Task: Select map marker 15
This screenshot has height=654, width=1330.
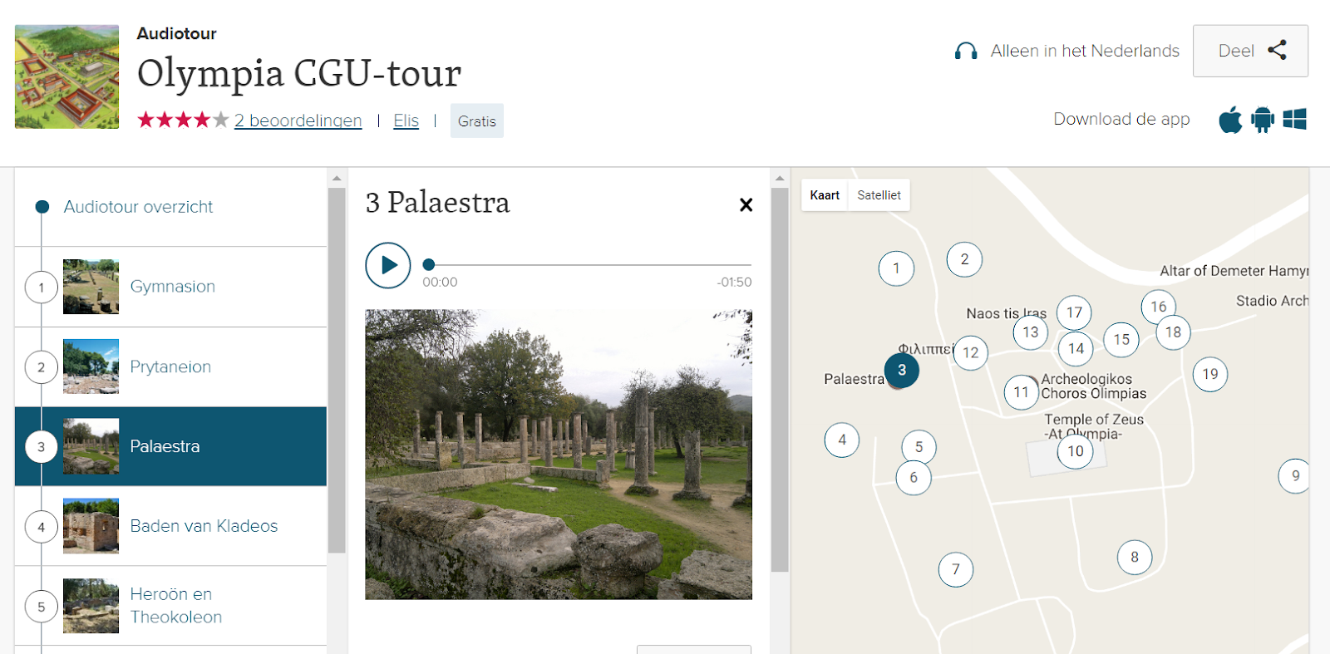Action: [1121, 340]
